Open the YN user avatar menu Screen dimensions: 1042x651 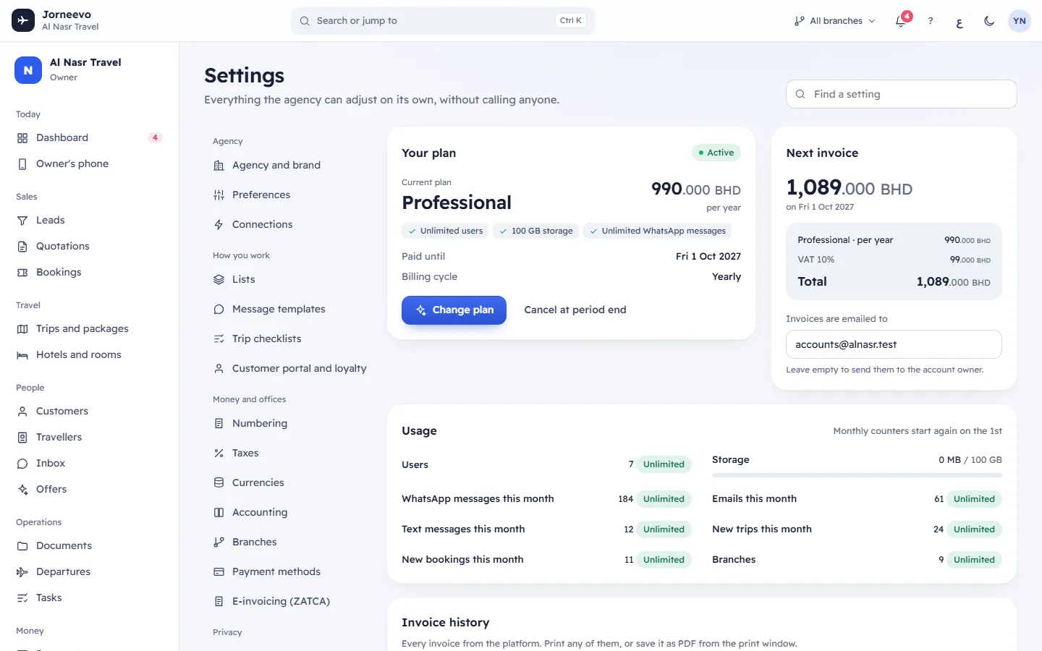pyautogui.click(x=1020, y=21)
